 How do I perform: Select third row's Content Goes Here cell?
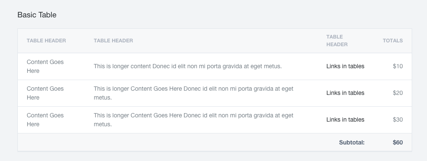45,119
